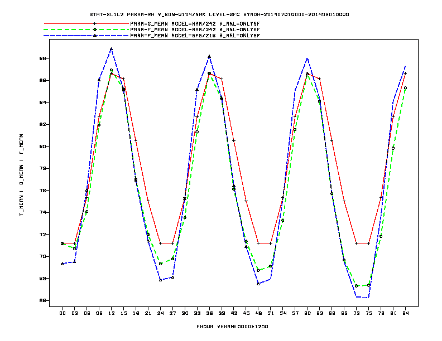Click the 68 label on the y-axis
The image size is (442, 341).
tap(42, 279)
